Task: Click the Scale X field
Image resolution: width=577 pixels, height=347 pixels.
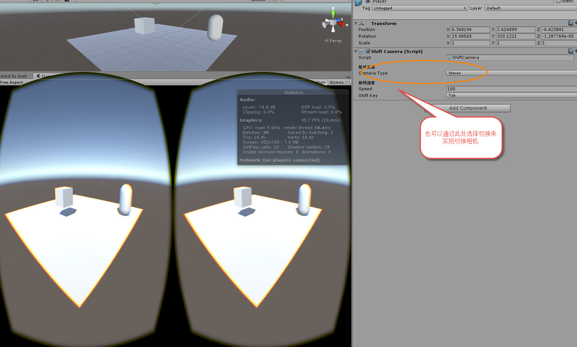Action: click(470, 43)
